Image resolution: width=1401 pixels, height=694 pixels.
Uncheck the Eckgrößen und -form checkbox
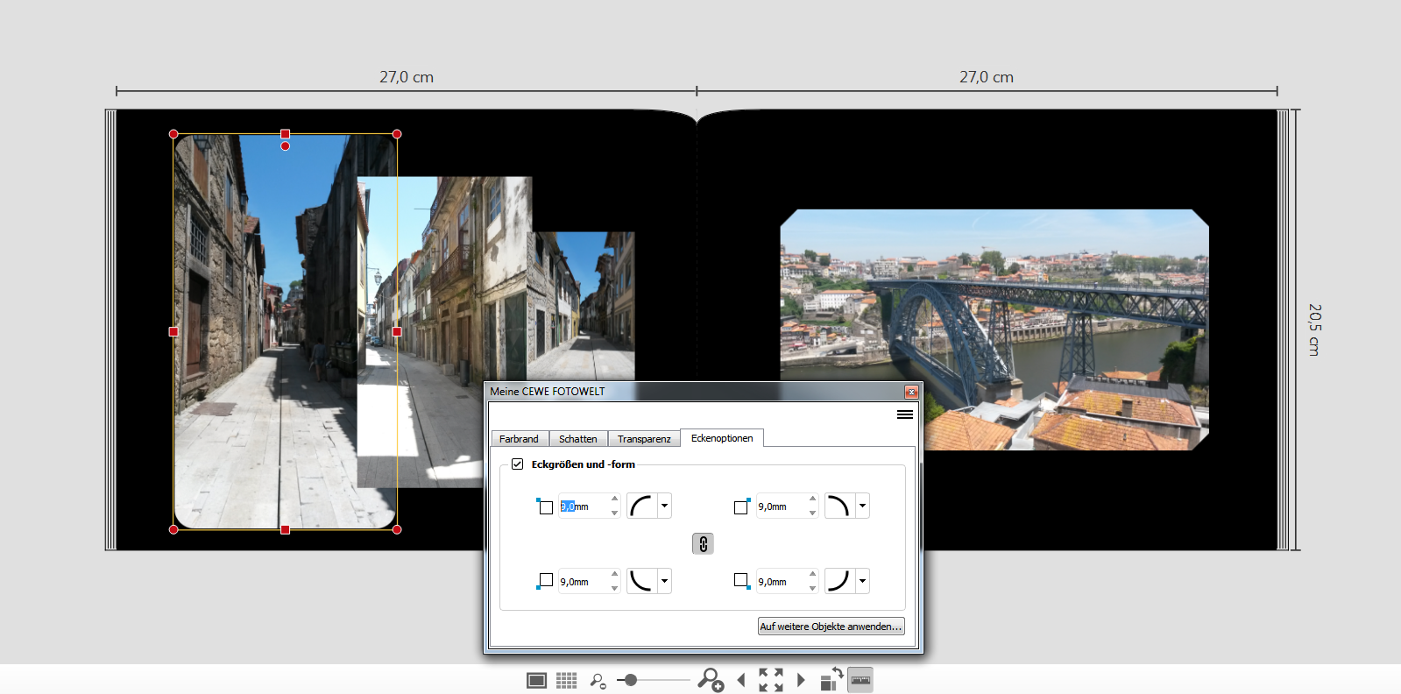(518, 464)
